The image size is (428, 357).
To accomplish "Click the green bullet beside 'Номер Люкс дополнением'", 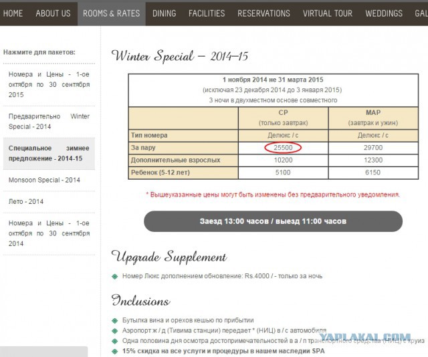I will pyautogui.click(x=115, y=277).
